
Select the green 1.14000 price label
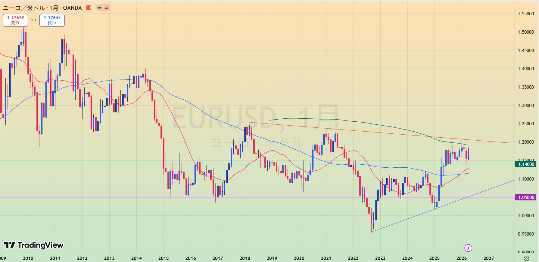[x=526, y=164]
